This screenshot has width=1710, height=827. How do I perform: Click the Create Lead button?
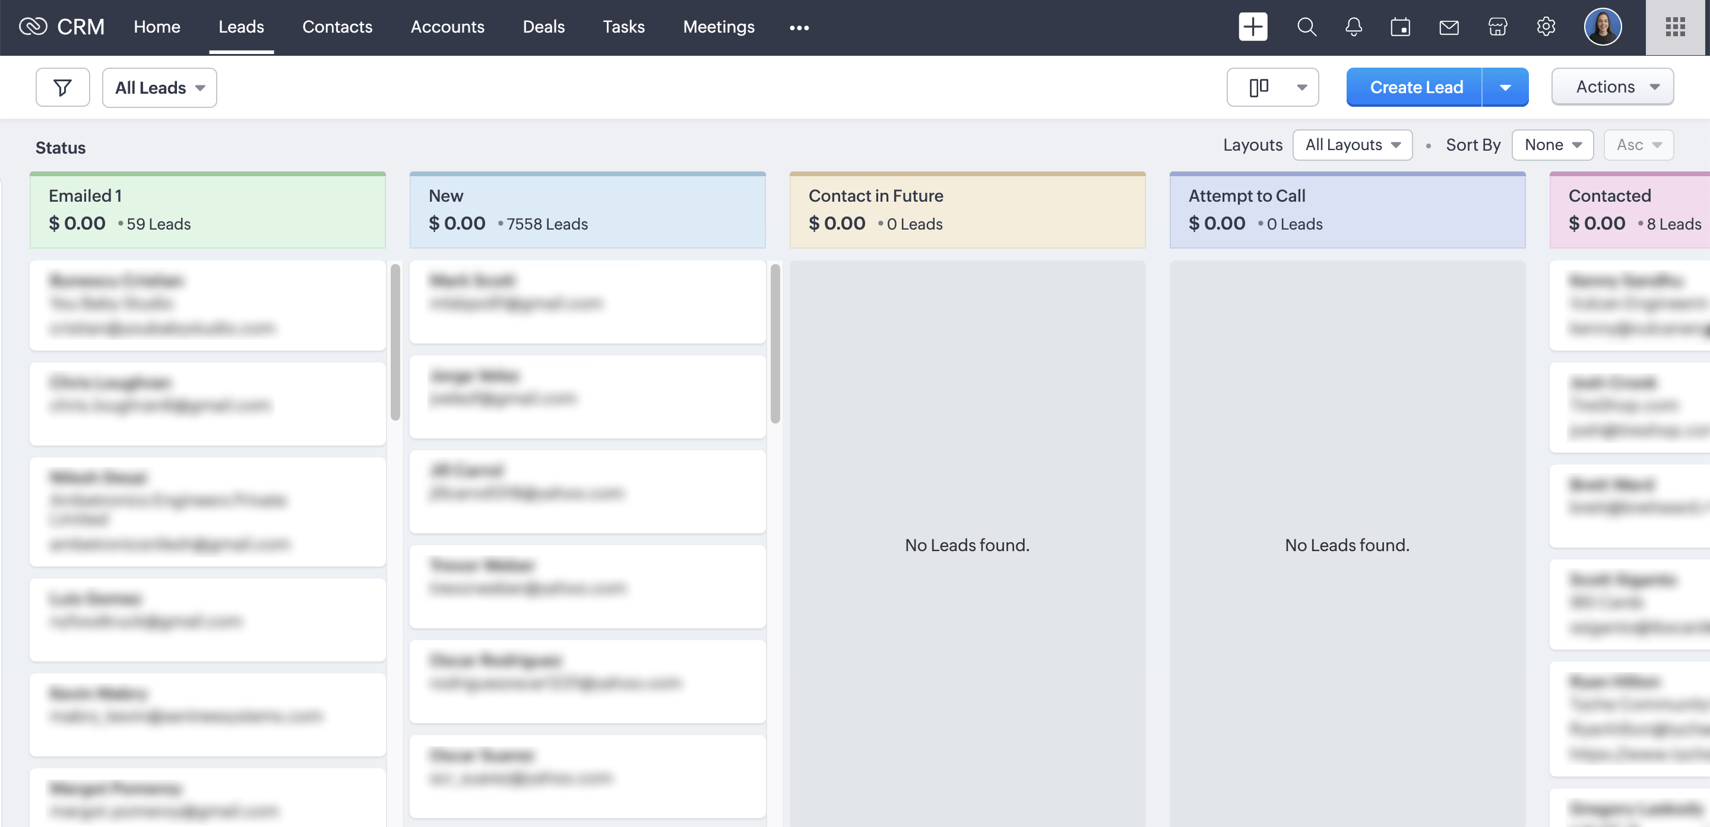point(1415,88)
